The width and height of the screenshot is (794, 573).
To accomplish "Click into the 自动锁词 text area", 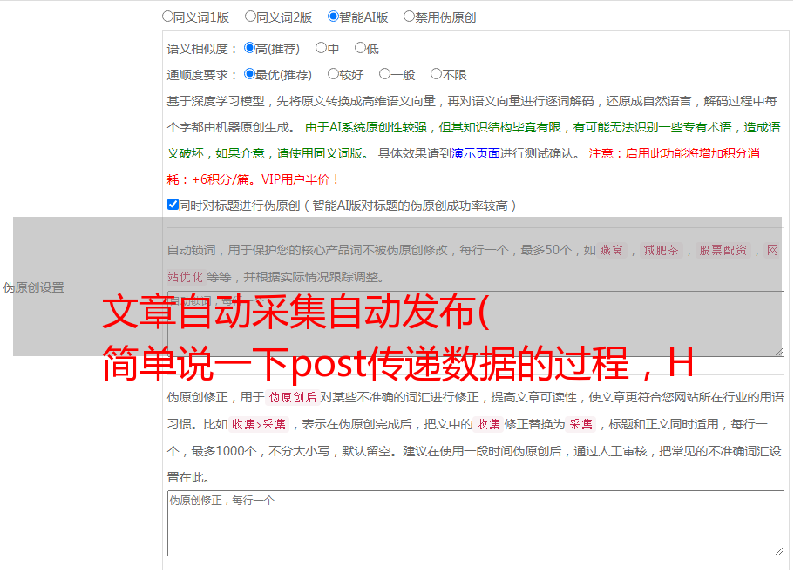I will (476, 324).
